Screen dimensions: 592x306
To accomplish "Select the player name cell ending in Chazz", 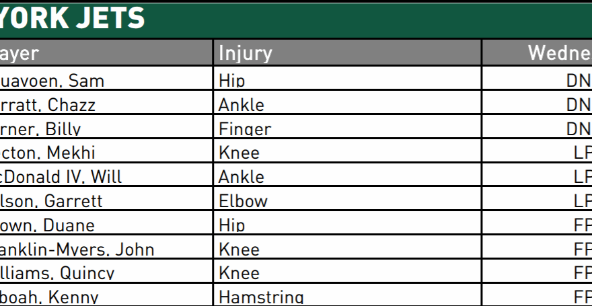I will pyautogui.click(x=48, y=106).
